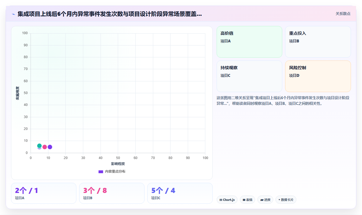Click the chart title beginning 集成项目上线后6个月
The width and height of the screenshot is (362, 215).
(110, 14)
